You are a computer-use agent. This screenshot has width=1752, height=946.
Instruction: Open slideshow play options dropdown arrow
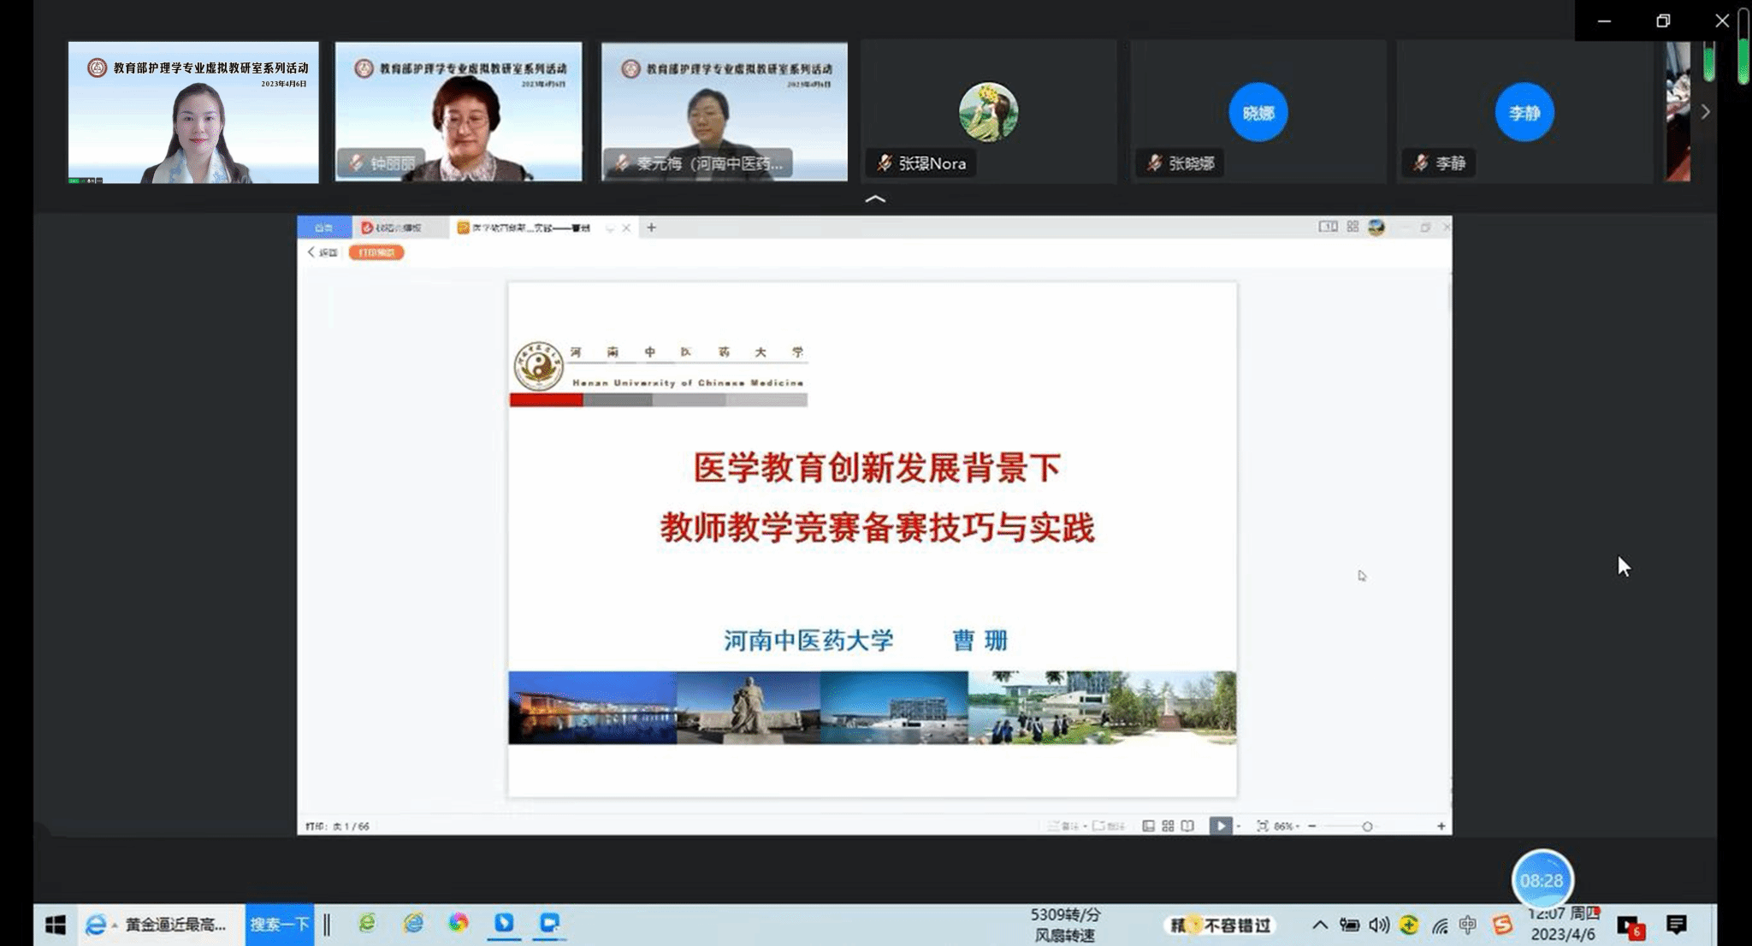[x=1238, y=826]
